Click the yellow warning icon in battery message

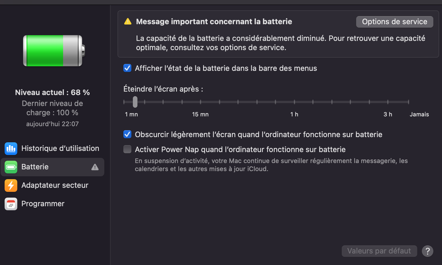(x=128, y=22)
